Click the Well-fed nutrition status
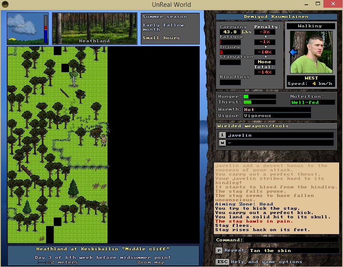This screenshot has width=343, height=267. (312, 102)
